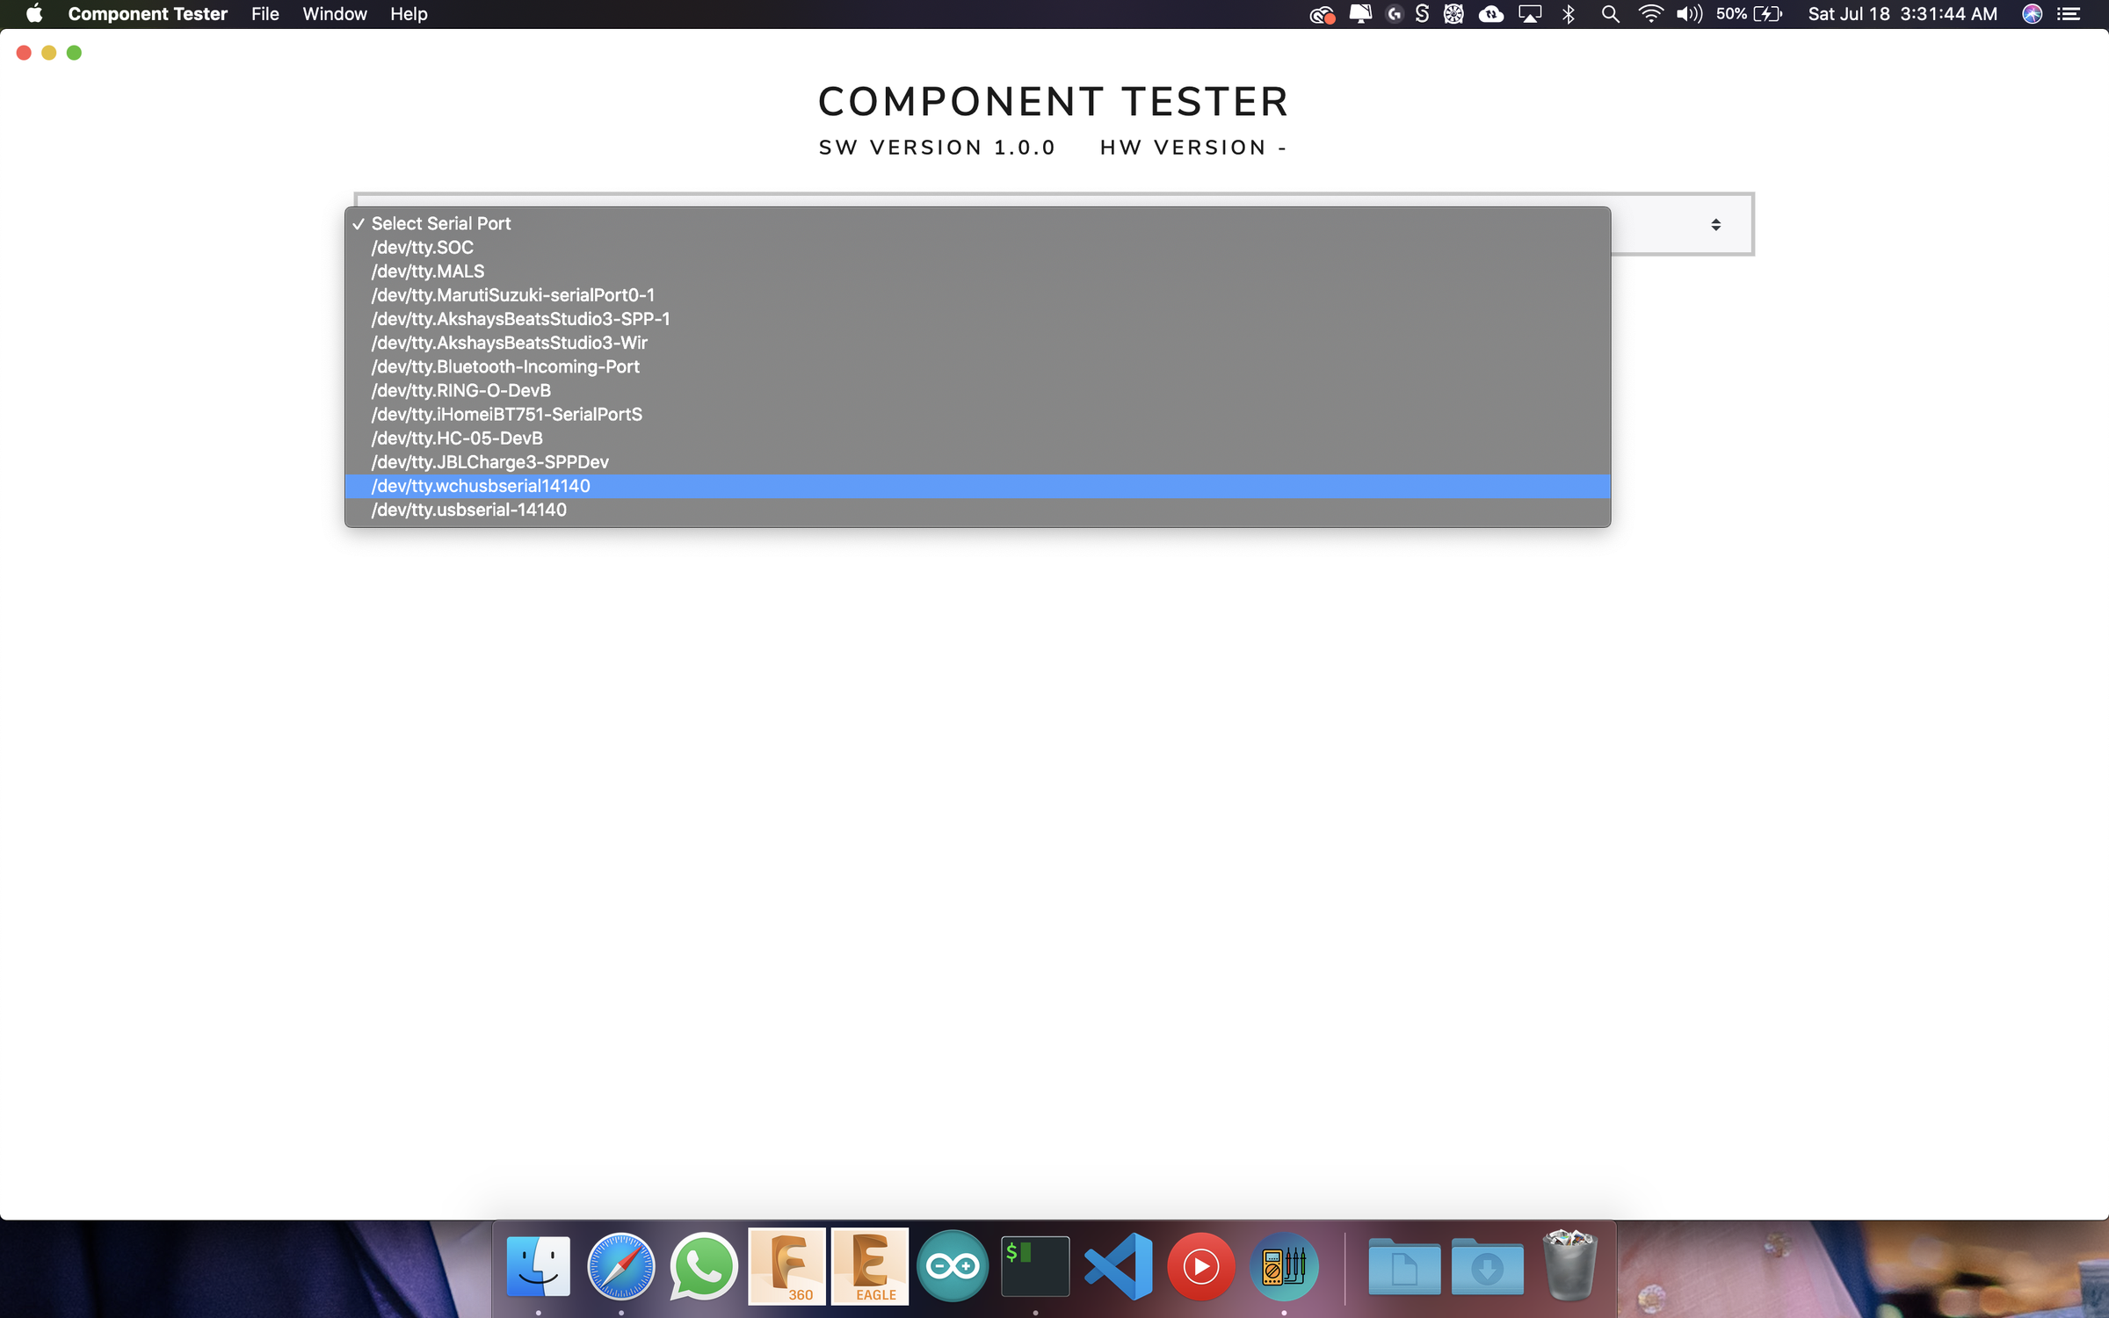
Task: Select /dev/tty.usbserial-14140 from the list
Action: pos(468,510)
